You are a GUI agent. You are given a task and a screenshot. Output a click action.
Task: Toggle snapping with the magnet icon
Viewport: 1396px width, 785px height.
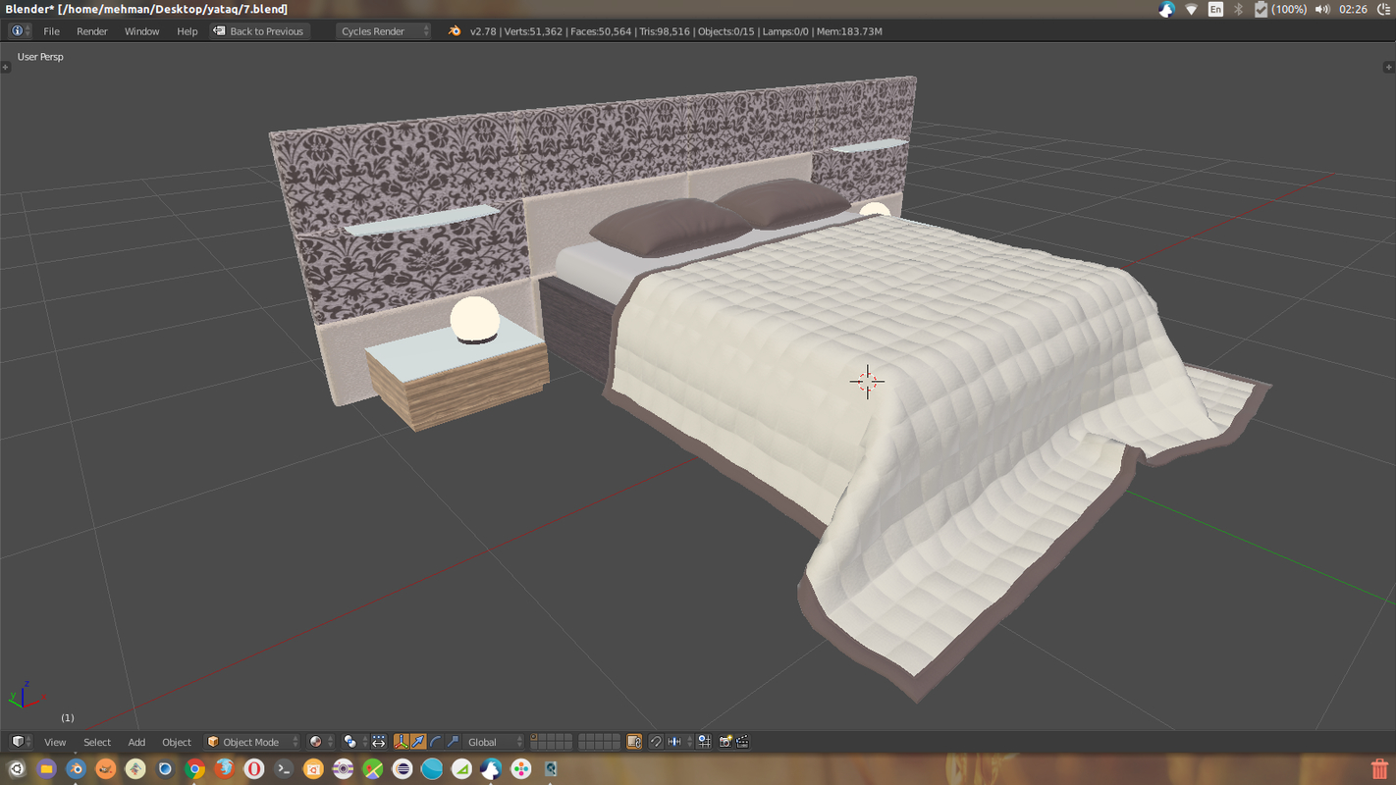[656, 741]
